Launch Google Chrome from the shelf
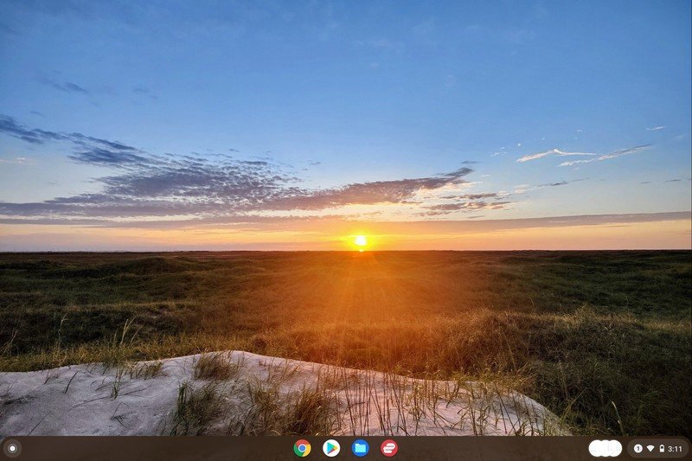Viewport: 692px width, 461px height. tap(302, 449)
